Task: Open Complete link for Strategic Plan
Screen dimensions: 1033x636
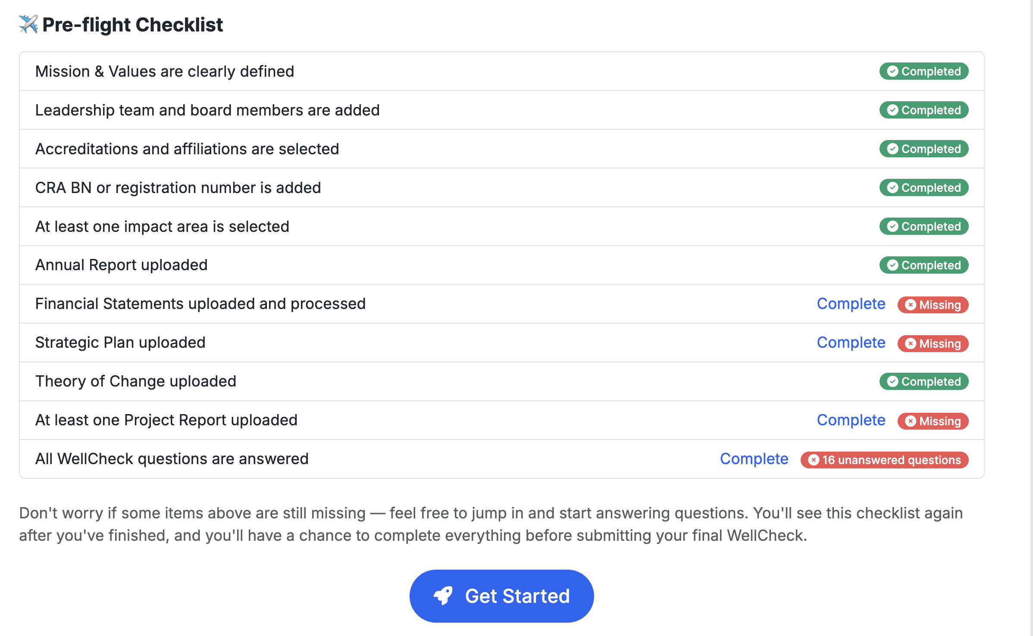Action: (851, 343)
